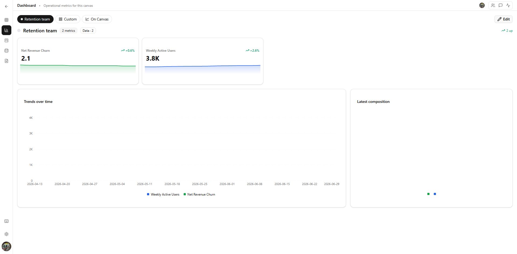The height and width of the screenshot is (254, 517).
Task: Click the Edit button
Action: [x=504, y=19]
